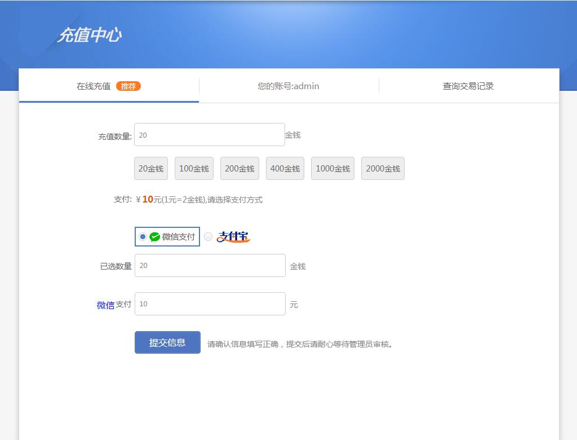Select the 1000金钱 amount option
This screenshot has width=577, height=440.
[332, 168]
